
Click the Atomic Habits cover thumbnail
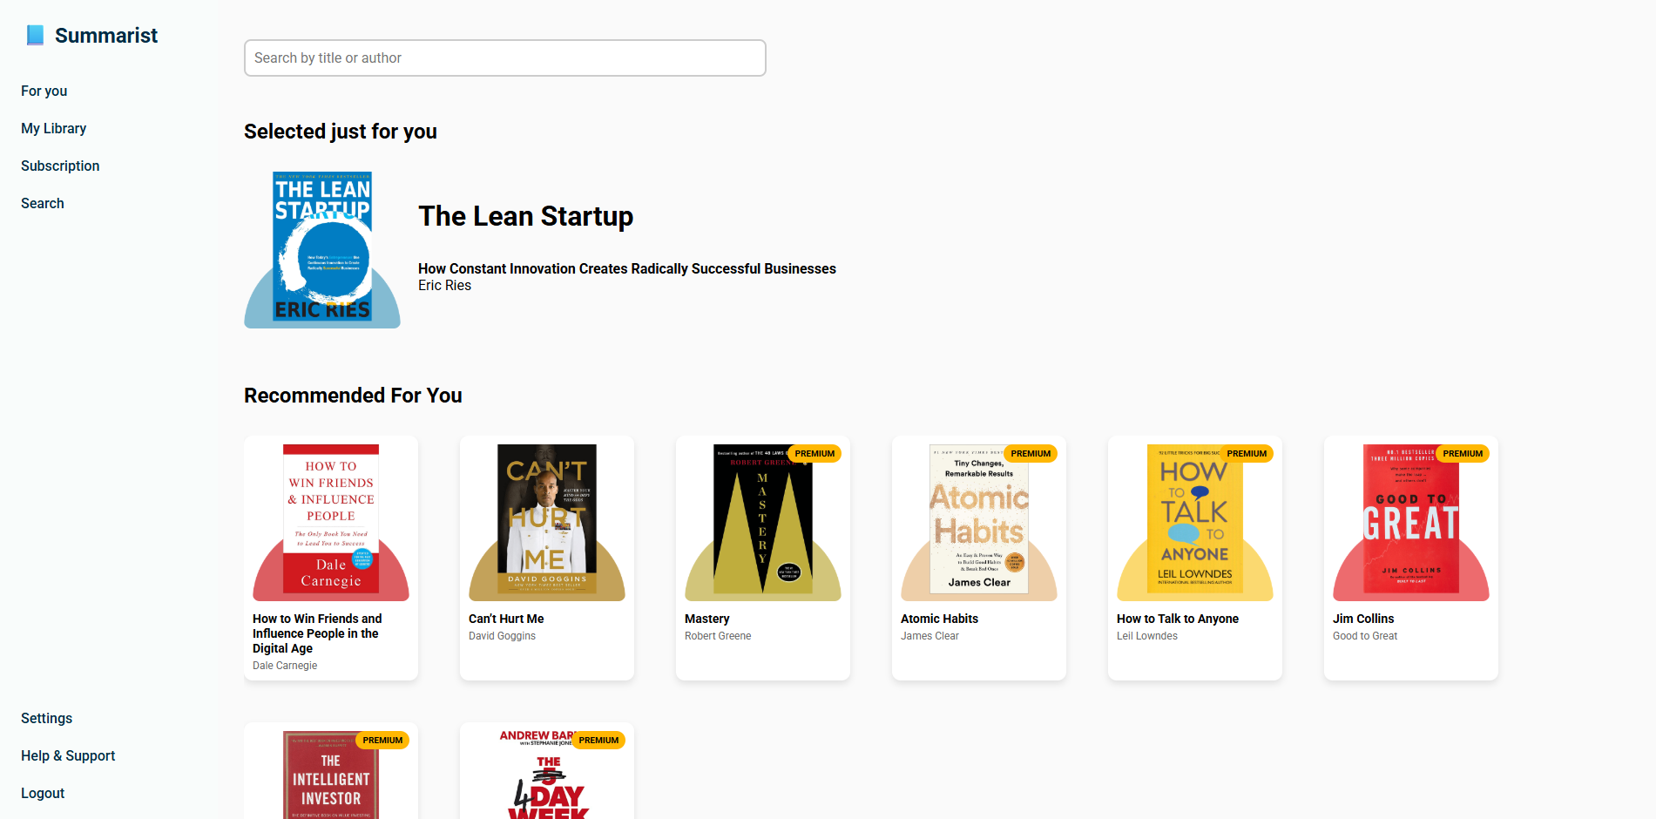tap(979, 523)
